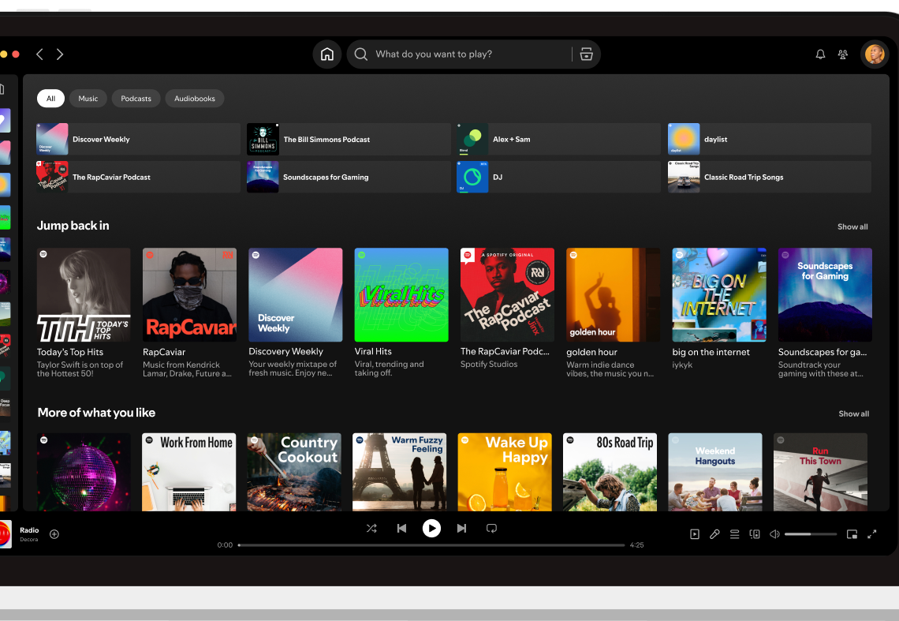Viewport: 899px width, 621px height.
Task: Click the Radio track title
Action: coord(29,529)
